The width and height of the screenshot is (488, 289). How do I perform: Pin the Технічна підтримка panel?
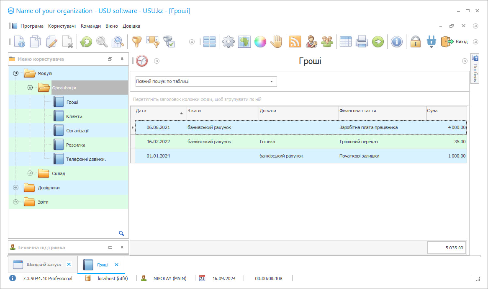(122, 247)
